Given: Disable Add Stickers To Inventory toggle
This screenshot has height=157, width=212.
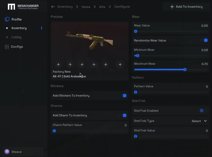Looking at the screenshot, I should pyautogui.click(x=124, y=95).
